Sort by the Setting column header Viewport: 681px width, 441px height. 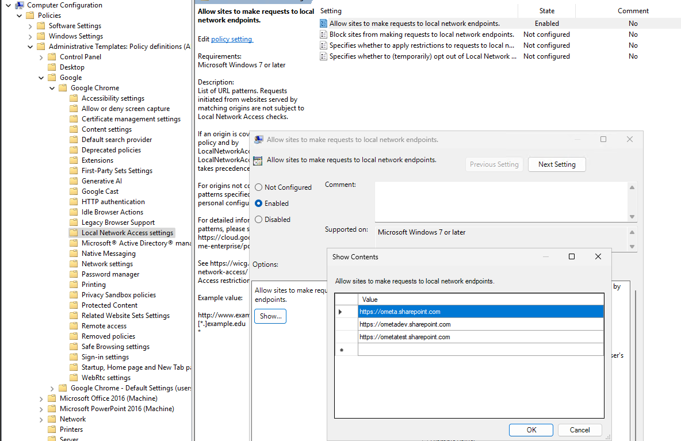coord(418,11)
